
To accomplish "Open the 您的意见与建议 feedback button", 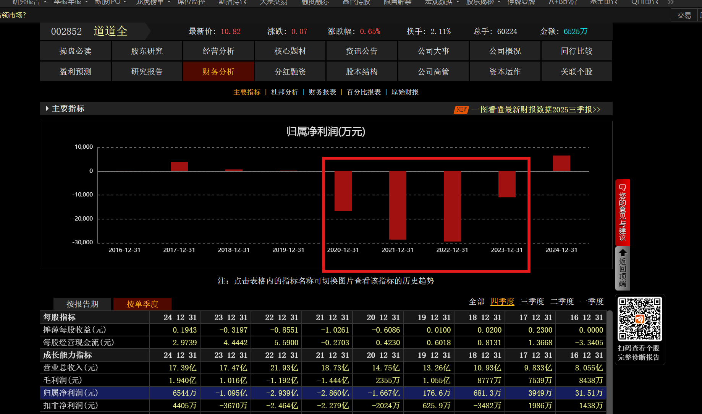I will (623, 213).
